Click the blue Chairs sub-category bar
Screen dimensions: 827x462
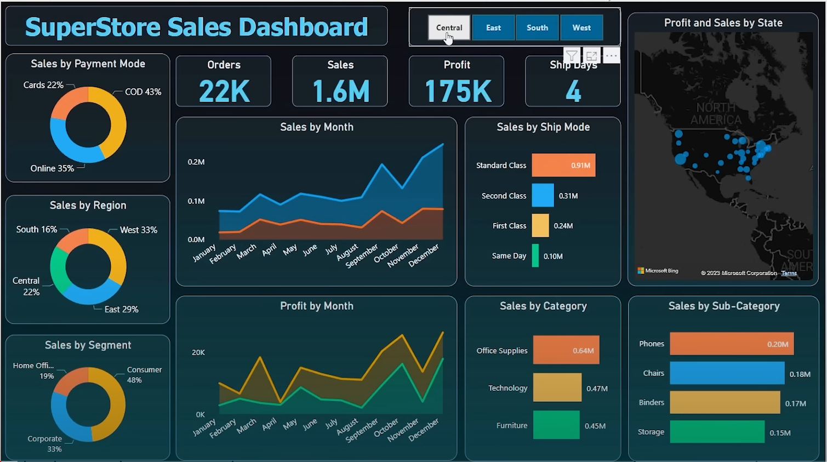[727, 373]
